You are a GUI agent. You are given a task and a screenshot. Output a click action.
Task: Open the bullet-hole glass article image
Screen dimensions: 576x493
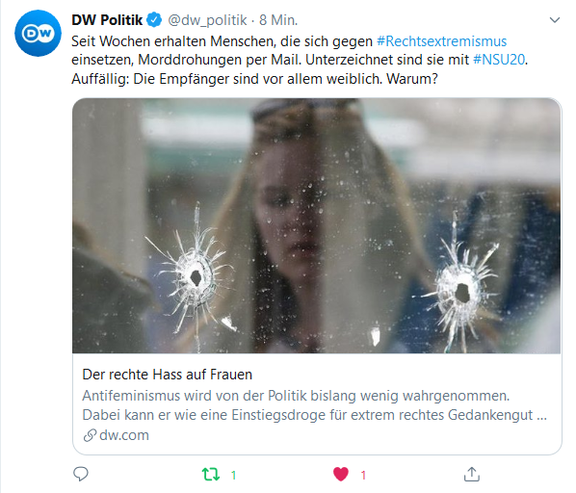[x=317, y=225]
